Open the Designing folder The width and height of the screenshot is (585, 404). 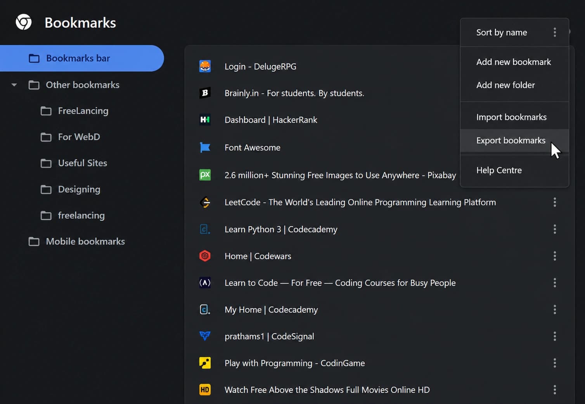coord(79,189)
